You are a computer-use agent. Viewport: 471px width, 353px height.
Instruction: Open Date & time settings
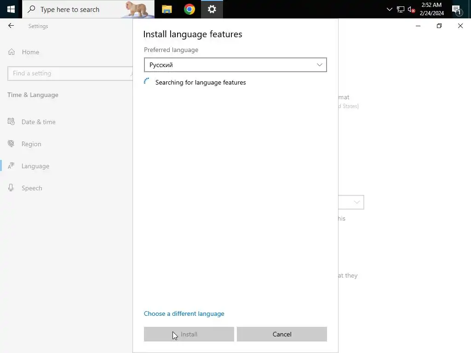pos(39,122)
